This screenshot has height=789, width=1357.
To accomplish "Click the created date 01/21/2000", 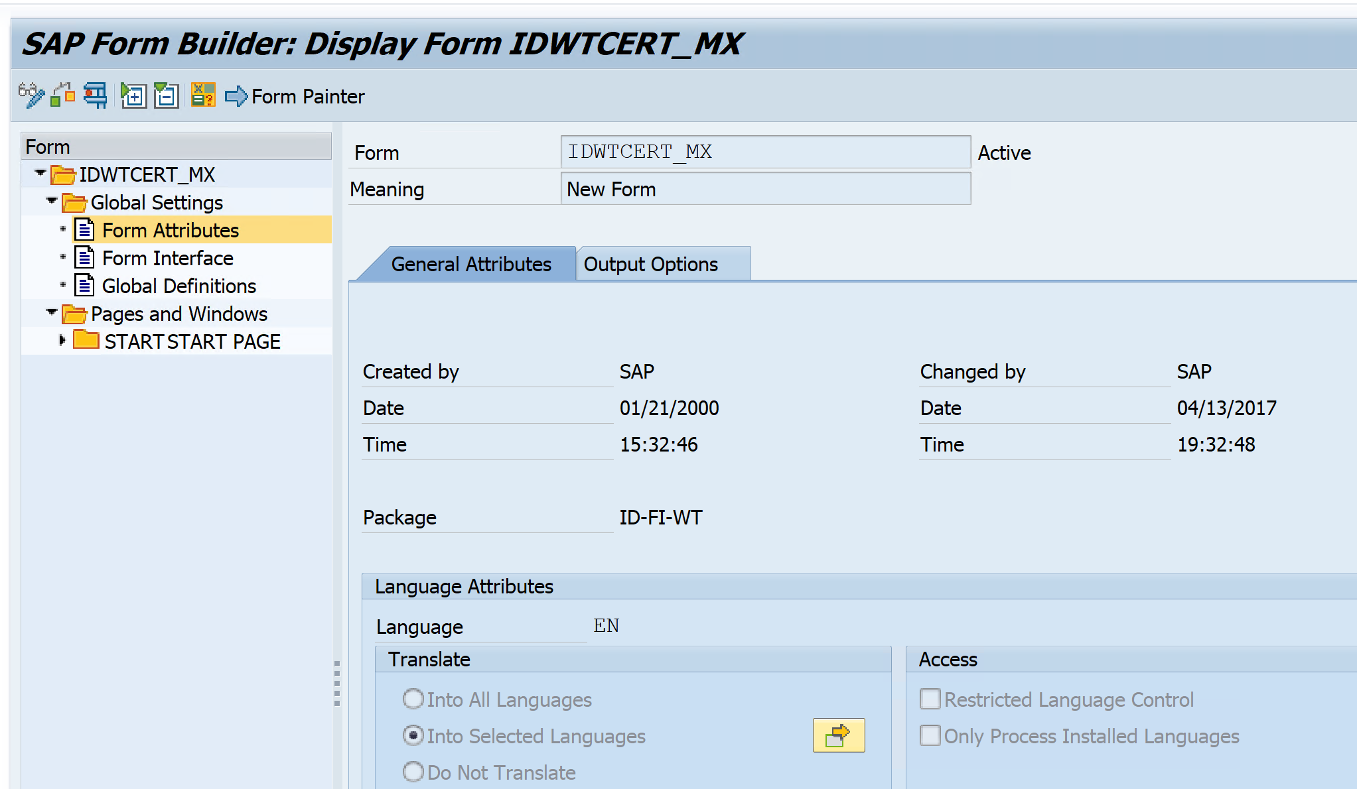I will [x=670, y=408].
